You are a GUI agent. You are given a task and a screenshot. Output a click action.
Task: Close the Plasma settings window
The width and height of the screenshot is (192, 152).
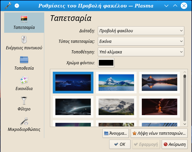tap(184, 6)
